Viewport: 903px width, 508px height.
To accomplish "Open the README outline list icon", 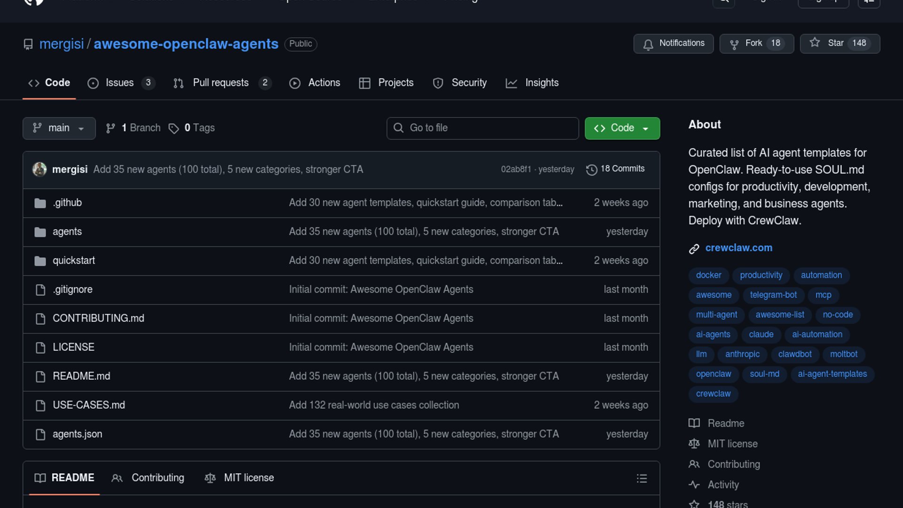I will pyautogui.click(x=642, y=478).
